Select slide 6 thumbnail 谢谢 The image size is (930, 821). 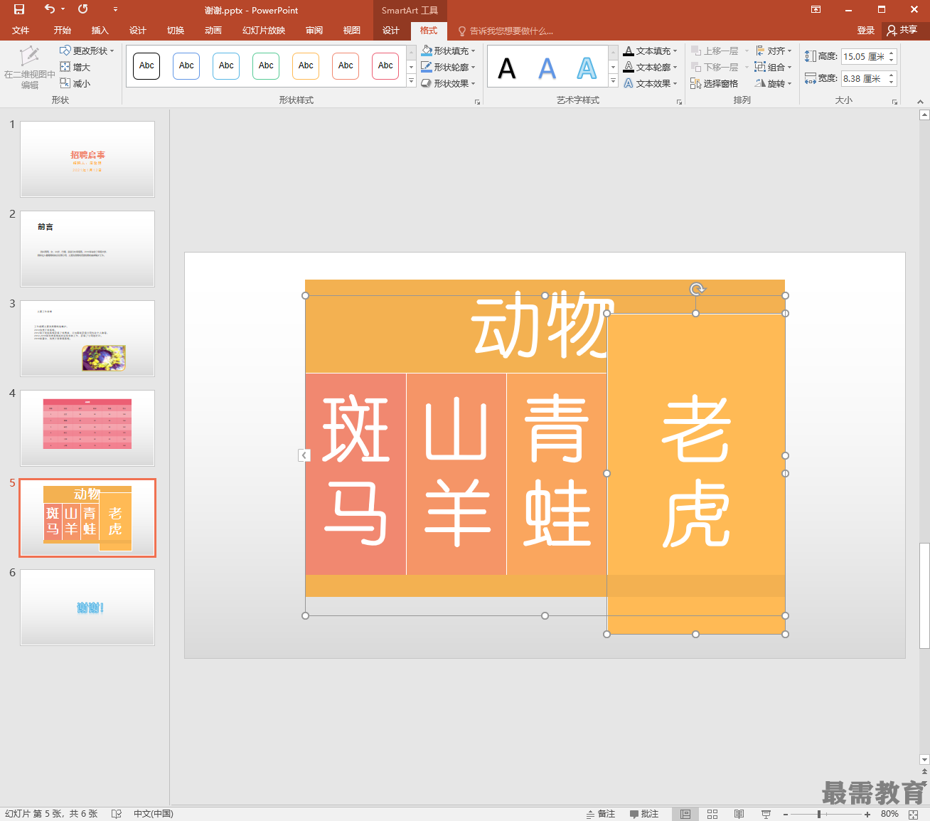click(87, 607)
